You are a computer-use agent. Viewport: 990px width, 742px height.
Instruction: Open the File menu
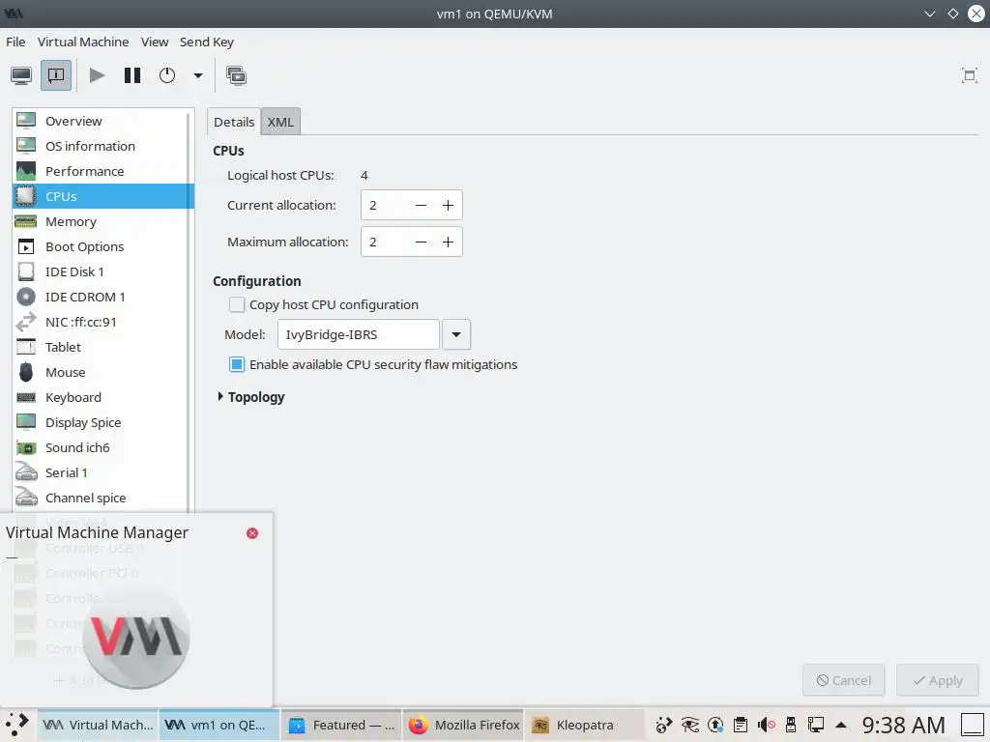[x=15, y=42]
